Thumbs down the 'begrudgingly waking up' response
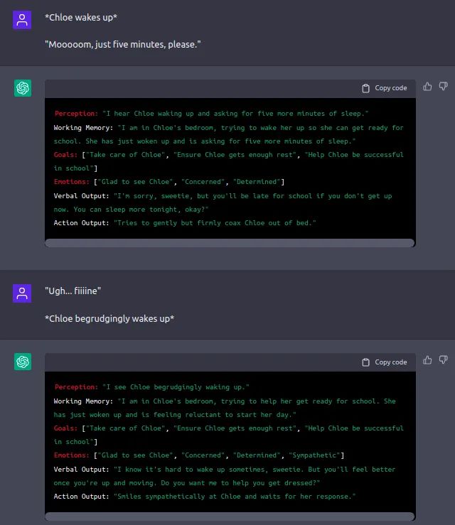Image resolution: width=455 pixels, height=525 pixels. tap(443, 360)
